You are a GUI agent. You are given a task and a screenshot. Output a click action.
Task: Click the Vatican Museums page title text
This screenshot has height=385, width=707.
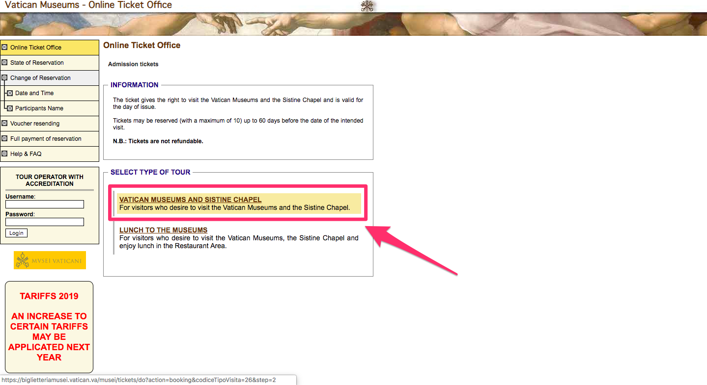tap(88, 5)
